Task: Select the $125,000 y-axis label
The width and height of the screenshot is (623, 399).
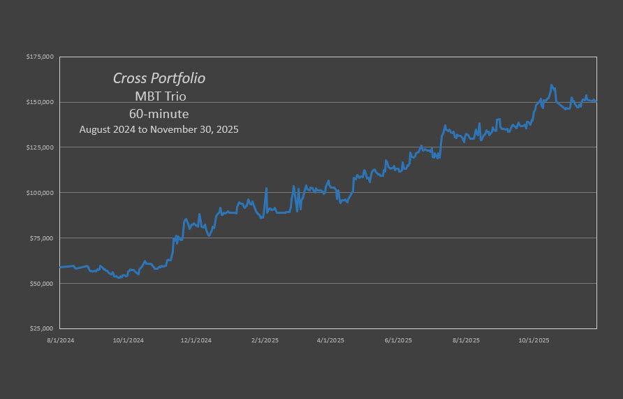Action: pyautogui.click(x=41, y=147)
